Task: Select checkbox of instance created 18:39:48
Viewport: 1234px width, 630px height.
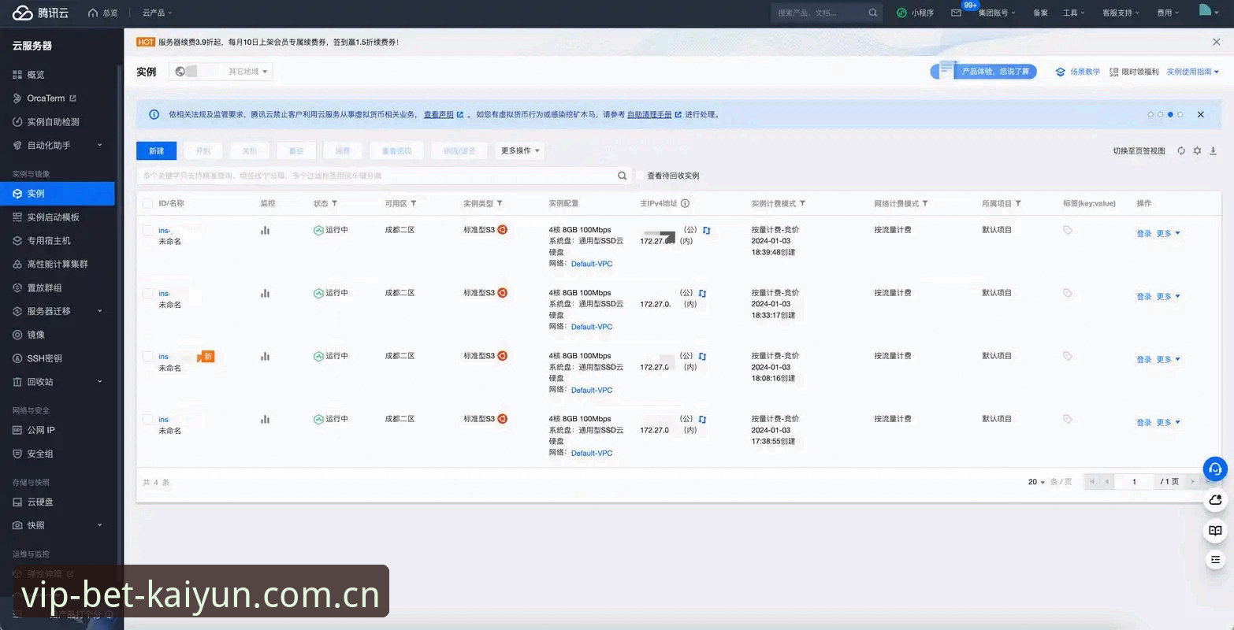Action: click(147, 230)
